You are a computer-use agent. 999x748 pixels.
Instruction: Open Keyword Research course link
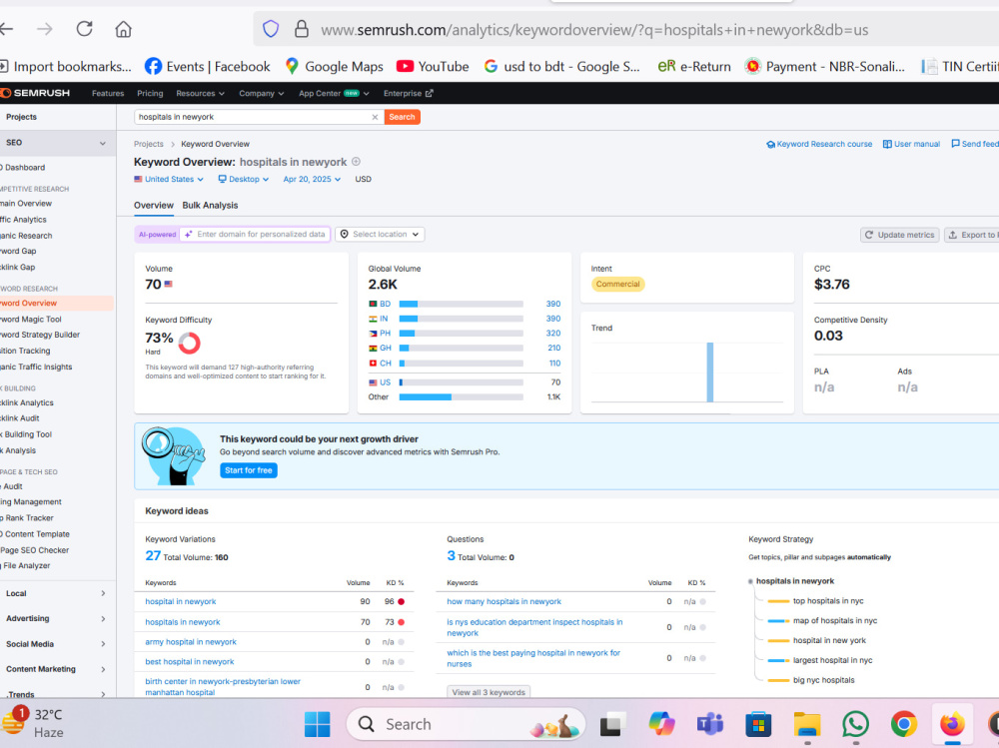point(819,144)
